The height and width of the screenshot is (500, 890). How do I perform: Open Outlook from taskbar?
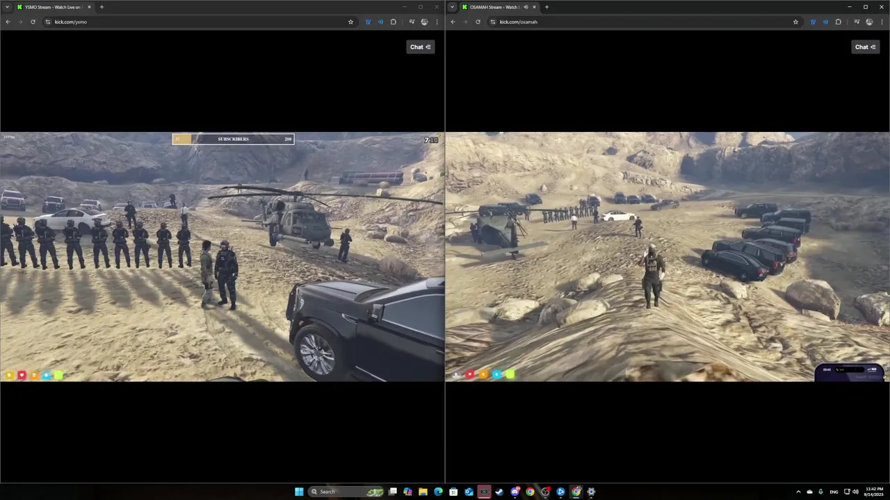[x=469, y=492]
